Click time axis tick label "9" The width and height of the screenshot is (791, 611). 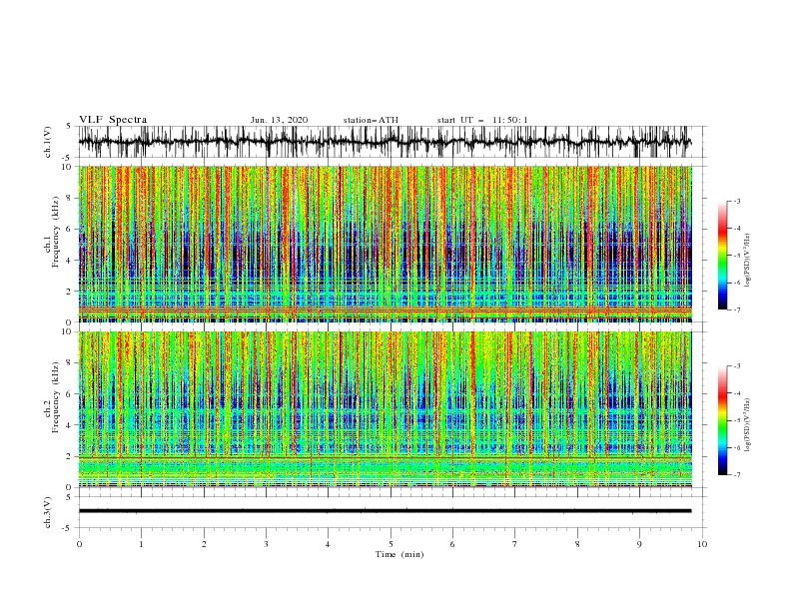pos(639,544)
